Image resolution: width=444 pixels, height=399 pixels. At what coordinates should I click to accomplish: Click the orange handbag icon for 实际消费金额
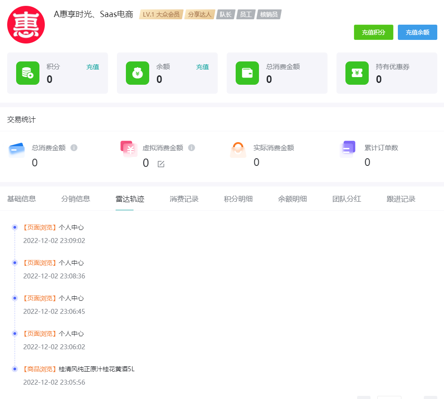(238, 148)
